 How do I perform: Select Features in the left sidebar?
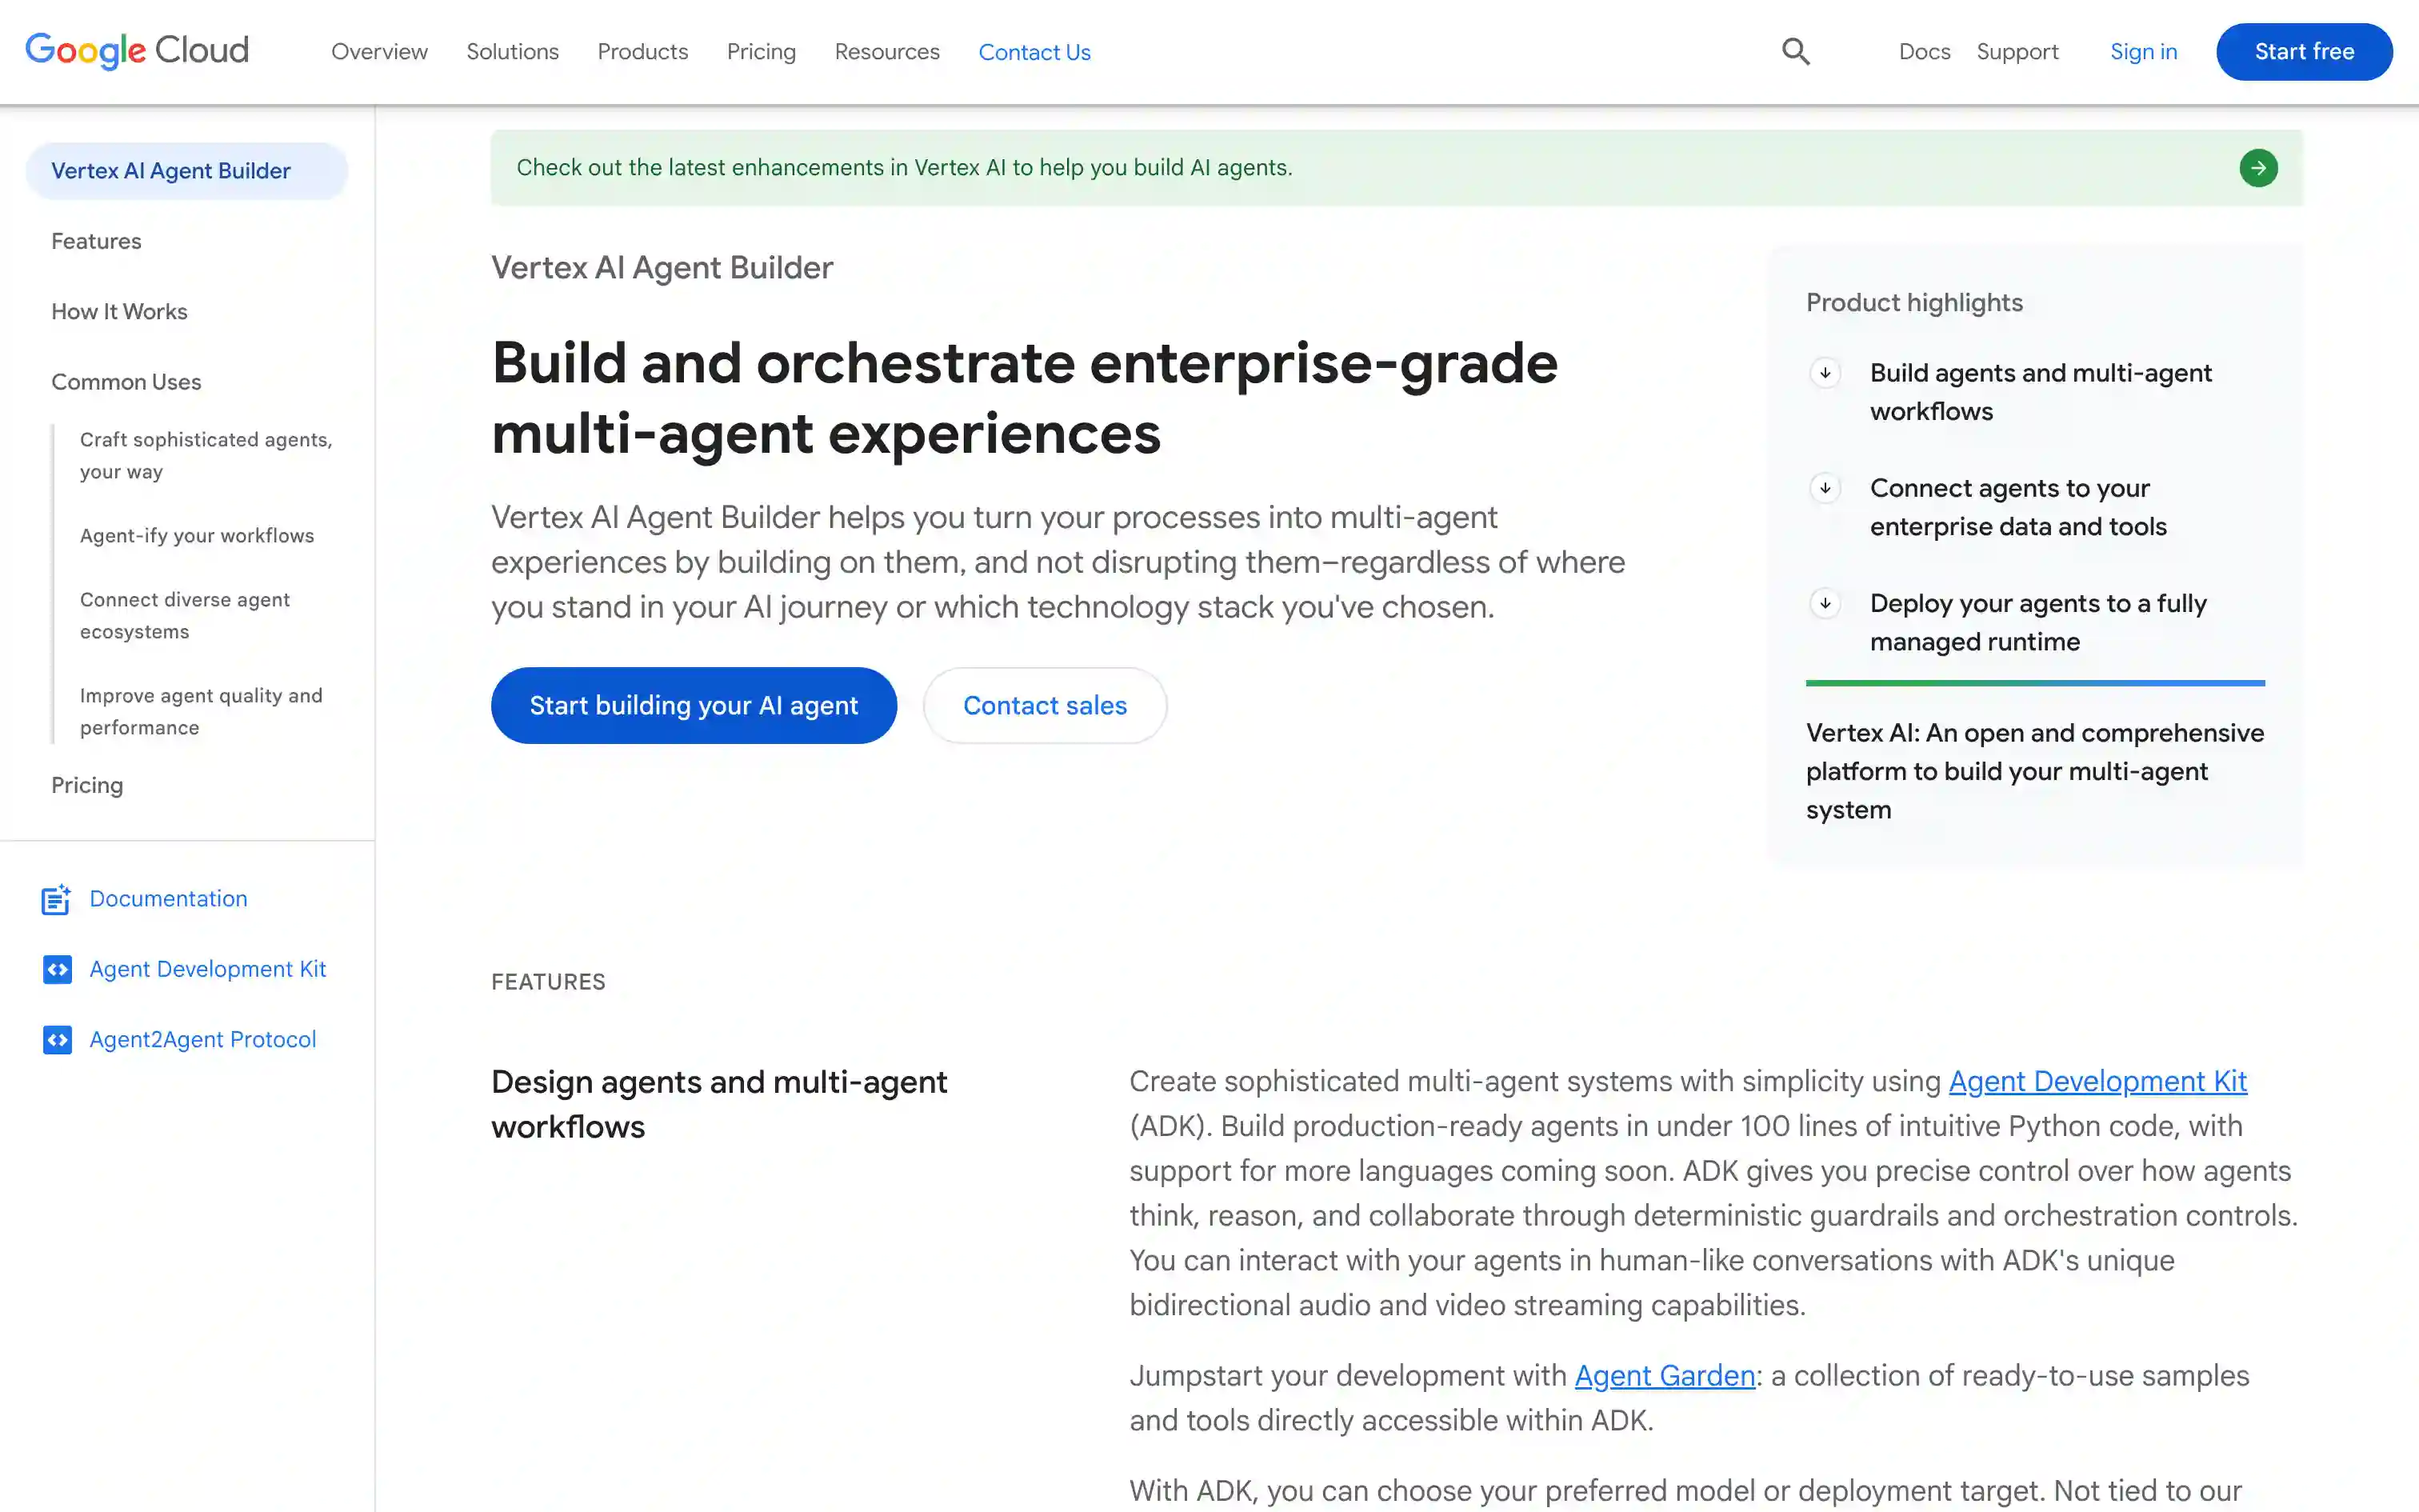pos(96,241)
